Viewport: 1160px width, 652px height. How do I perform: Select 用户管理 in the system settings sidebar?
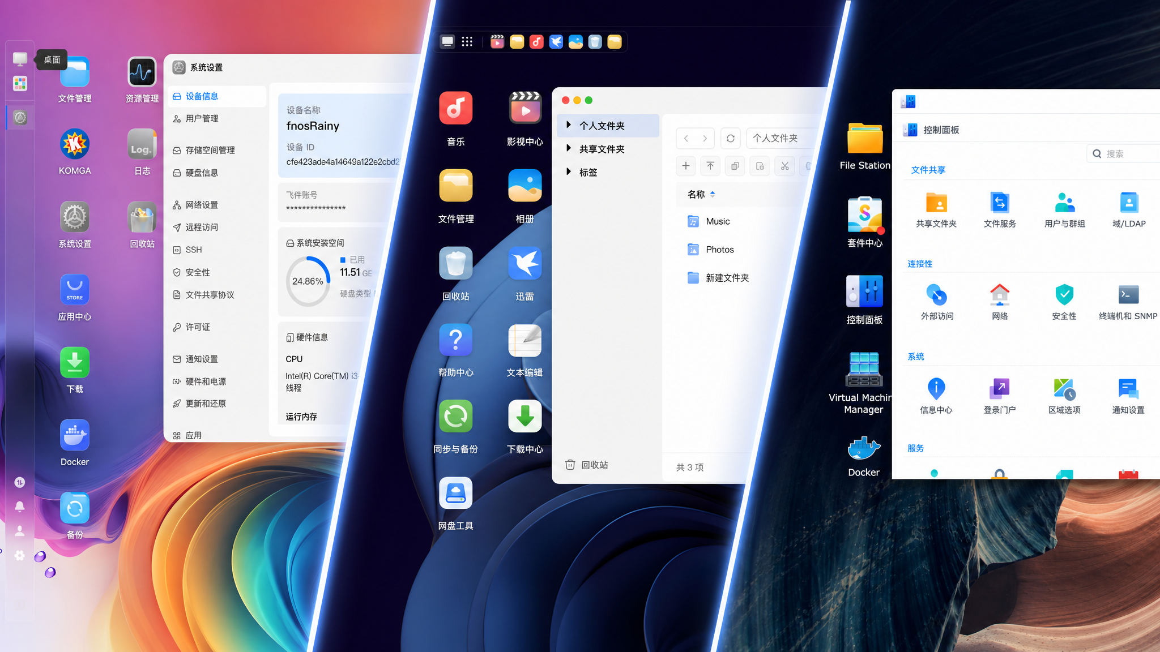pyautogui.click(x=216, y=118)
